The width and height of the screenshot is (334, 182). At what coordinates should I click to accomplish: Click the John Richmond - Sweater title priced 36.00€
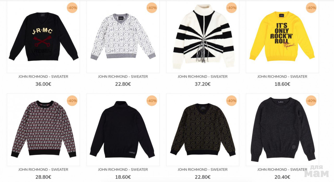(x=43, y=77)
